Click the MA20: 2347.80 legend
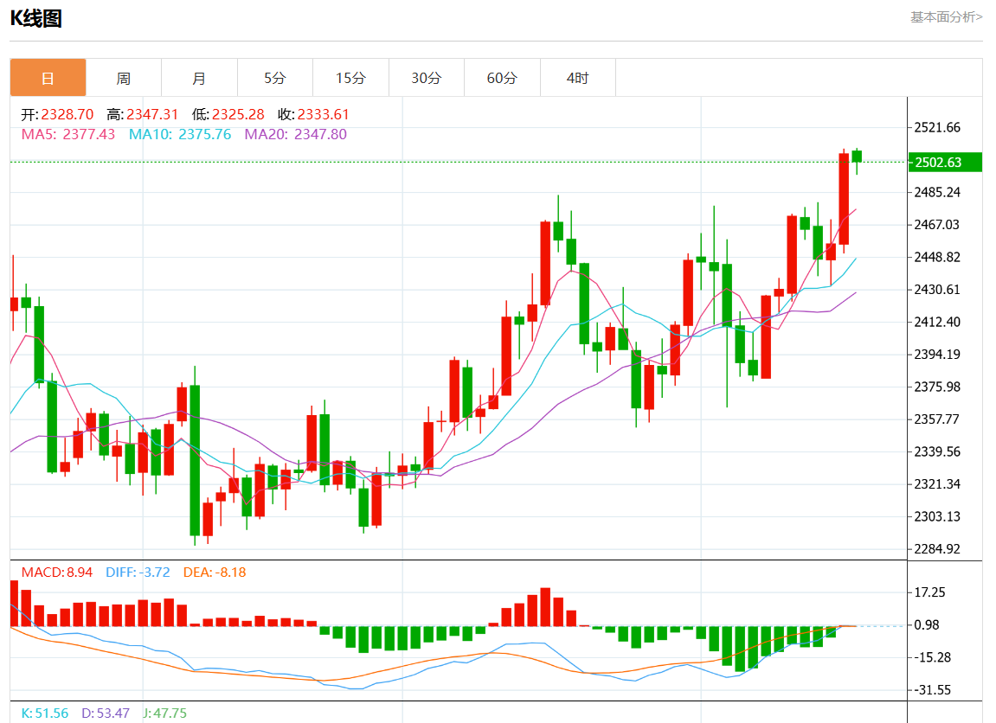Image resolution: width=996 pixels, height=723 pixels. click(295, 135)
